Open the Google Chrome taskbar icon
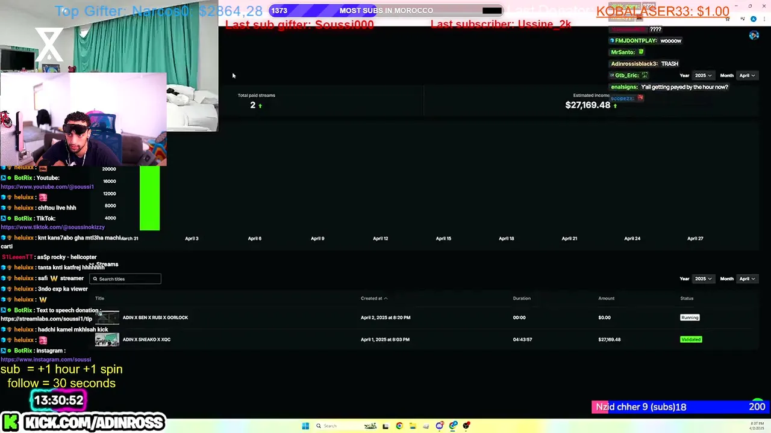The height and width of the screenshot is (433, 771). [399, 426]
